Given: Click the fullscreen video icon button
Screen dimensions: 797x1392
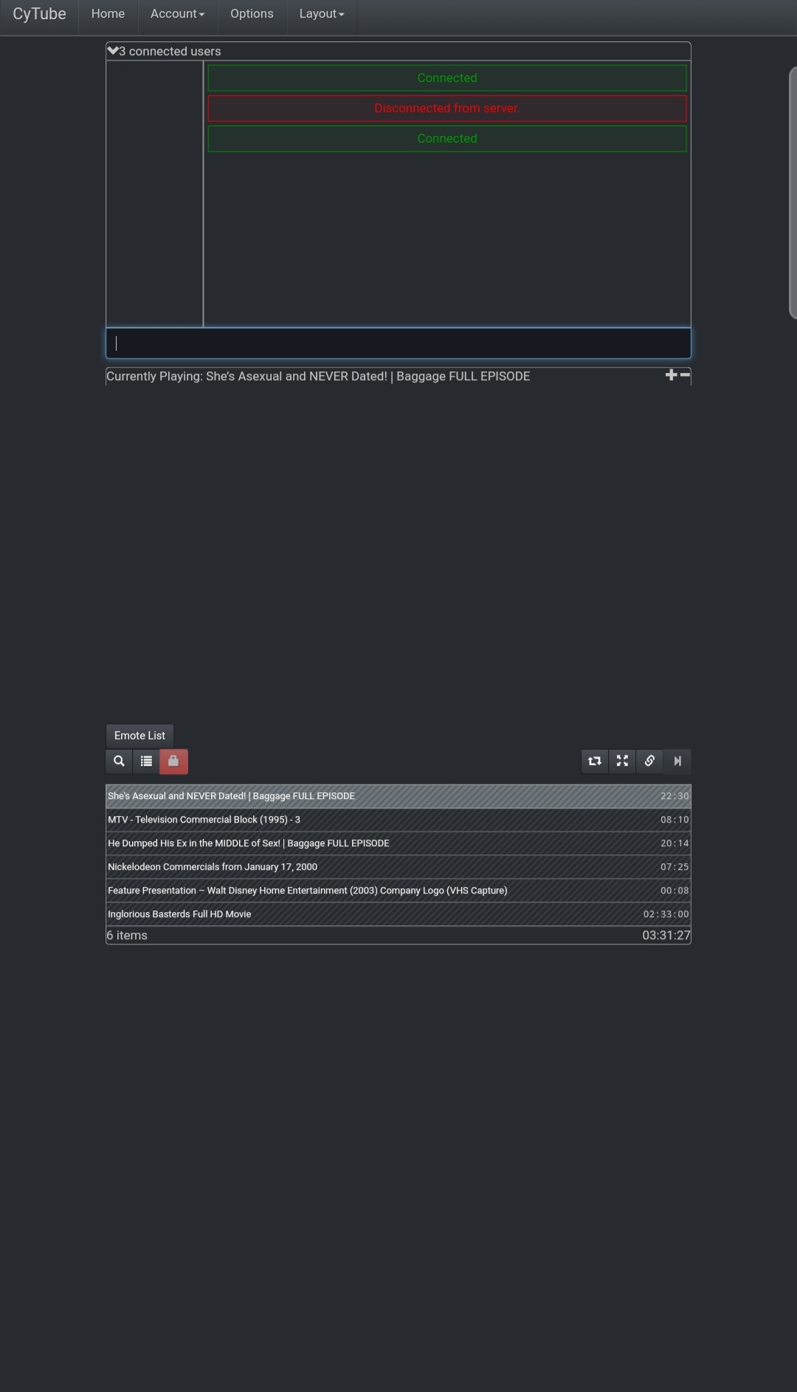Looking at the screenshot, I should pos(622,761).
